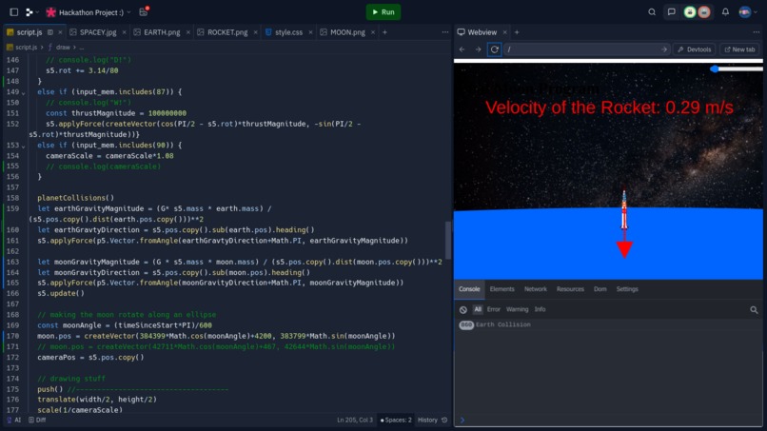This screenshot has height=431, width=767.
Task: Open editor pane three-dot menu
Action: tap(444, 32)
